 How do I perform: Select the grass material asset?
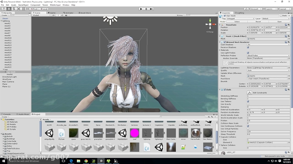74,133
